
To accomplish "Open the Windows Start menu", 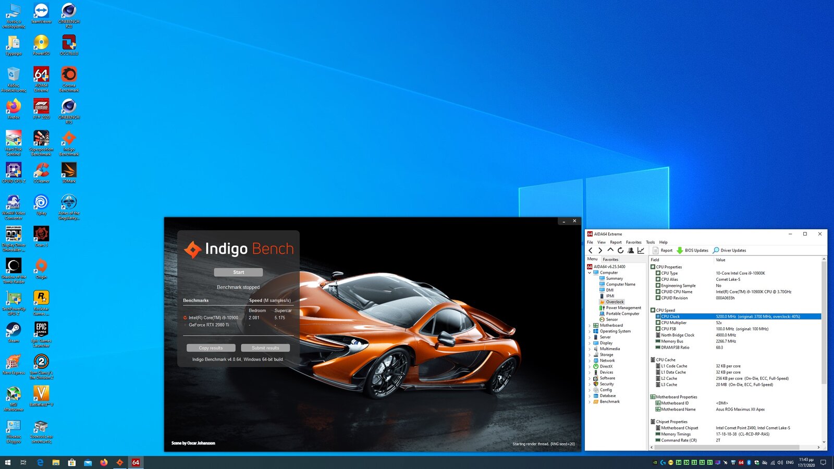I will tap(7, 462).
